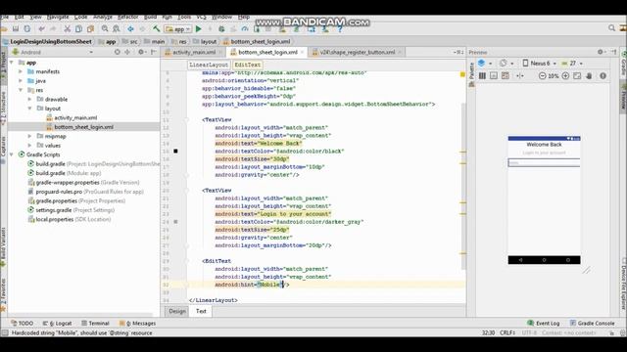The image size is (627, 352).
Task: Click the Search Everywhere magnifier icon
Action: point(611,28)
